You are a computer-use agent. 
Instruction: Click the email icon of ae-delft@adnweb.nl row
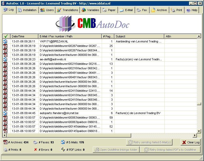5,59
